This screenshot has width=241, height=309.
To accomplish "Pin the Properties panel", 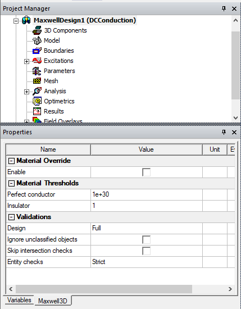I will (224, 132).
